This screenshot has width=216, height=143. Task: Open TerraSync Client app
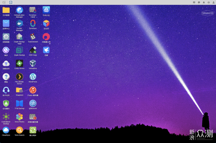[33, 10]
